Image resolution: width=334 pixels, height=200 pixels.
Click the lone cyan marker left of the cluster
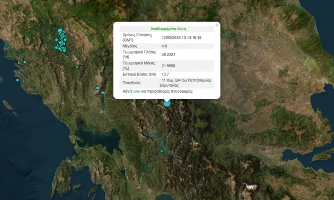(x=56, y=40)
